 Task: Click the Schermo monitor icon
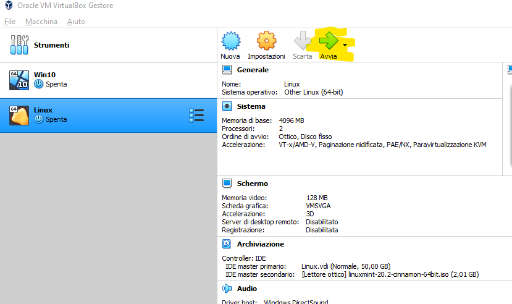coord(227,183)
